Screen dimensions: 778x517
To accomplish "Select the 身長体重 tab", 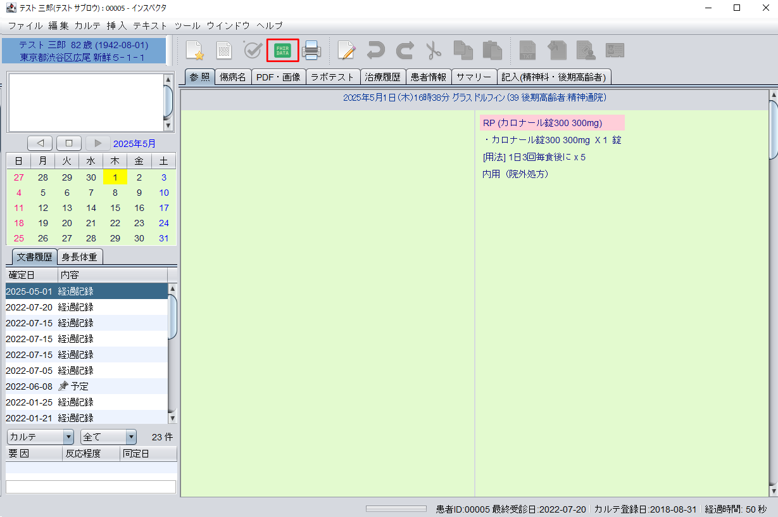I will click(80, 257).
